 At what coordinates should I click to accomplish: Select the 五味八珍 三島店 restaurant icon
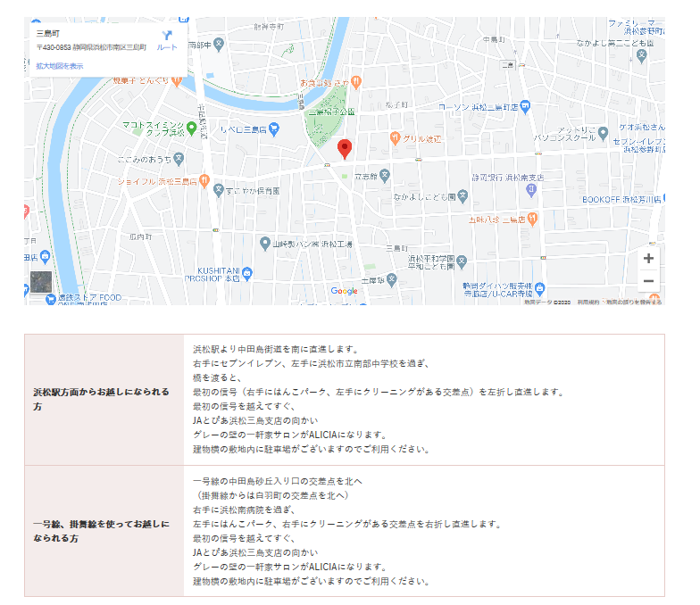(531, 217)
